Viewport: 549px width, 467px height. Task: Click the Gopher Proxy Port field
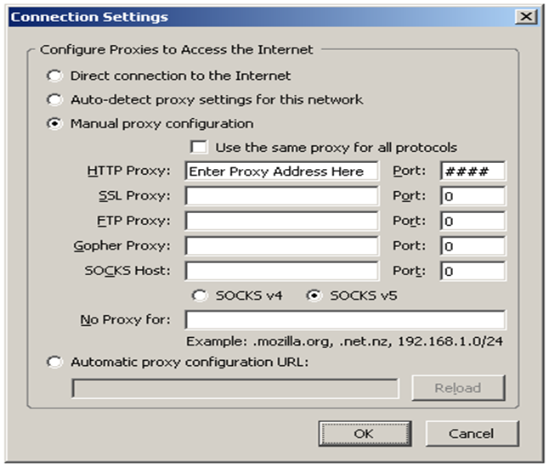473,246
